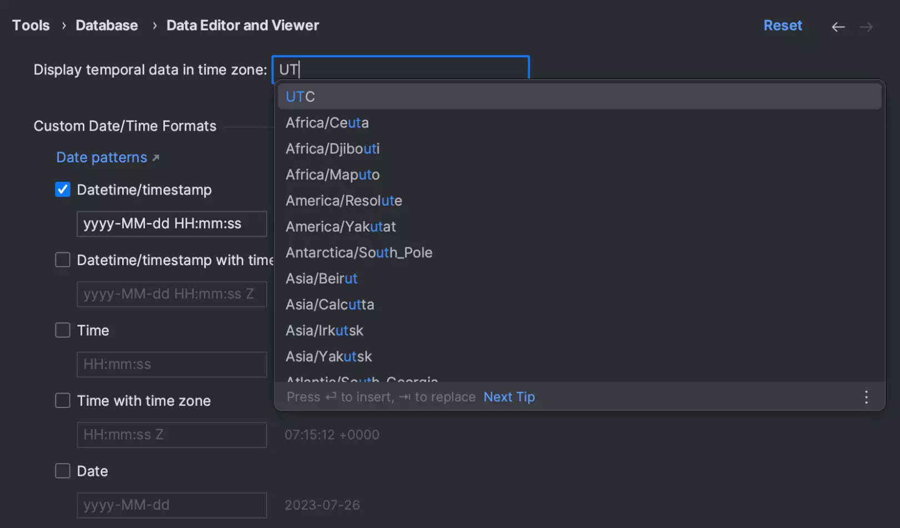Open the three-dot popup options menu
Viewport: 900px width, 528px height.
coord(866,397)
